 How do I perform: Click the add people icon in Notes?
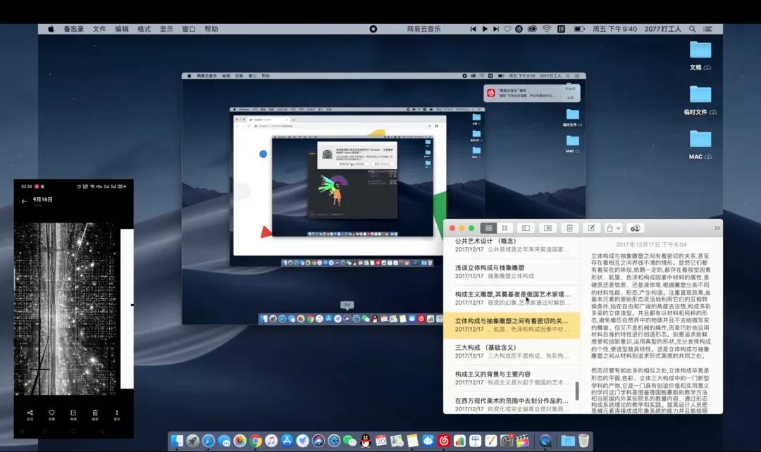click(636, 228)
